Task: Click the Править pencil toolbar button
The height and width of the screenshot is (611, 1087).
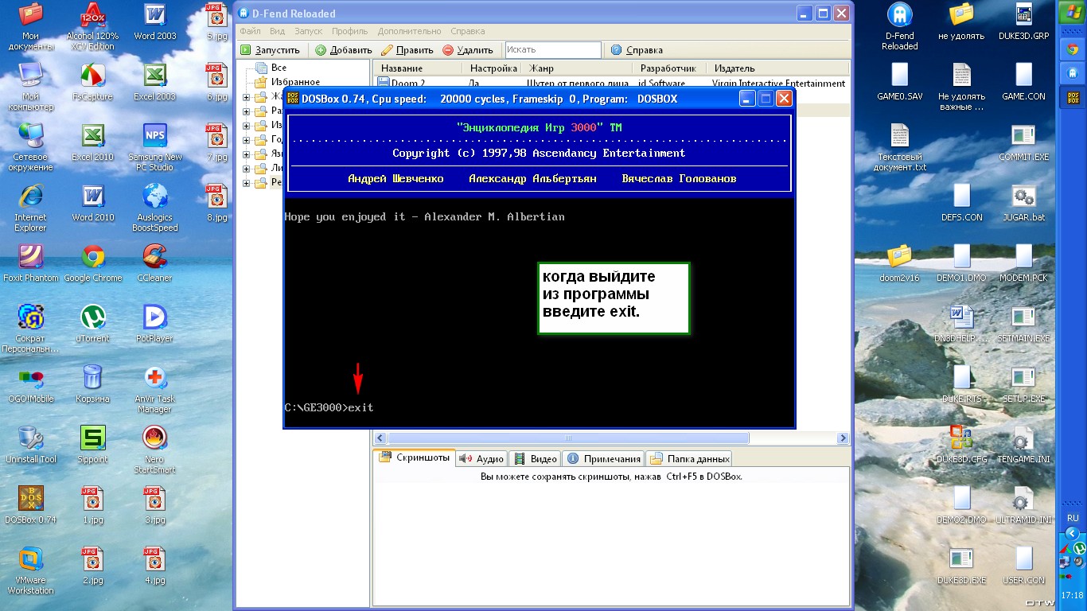Action: 407,50
